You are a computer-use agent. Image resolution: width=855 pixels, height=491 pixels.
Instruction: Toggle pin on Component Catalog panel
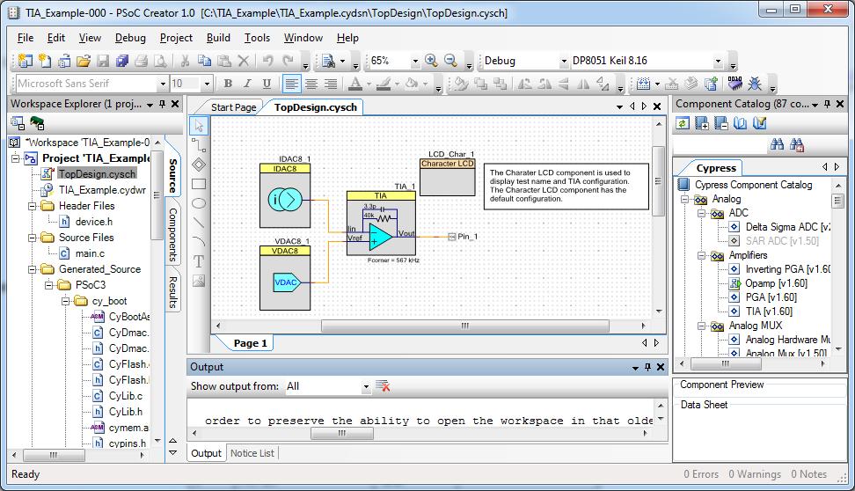[x=827, y=104]
